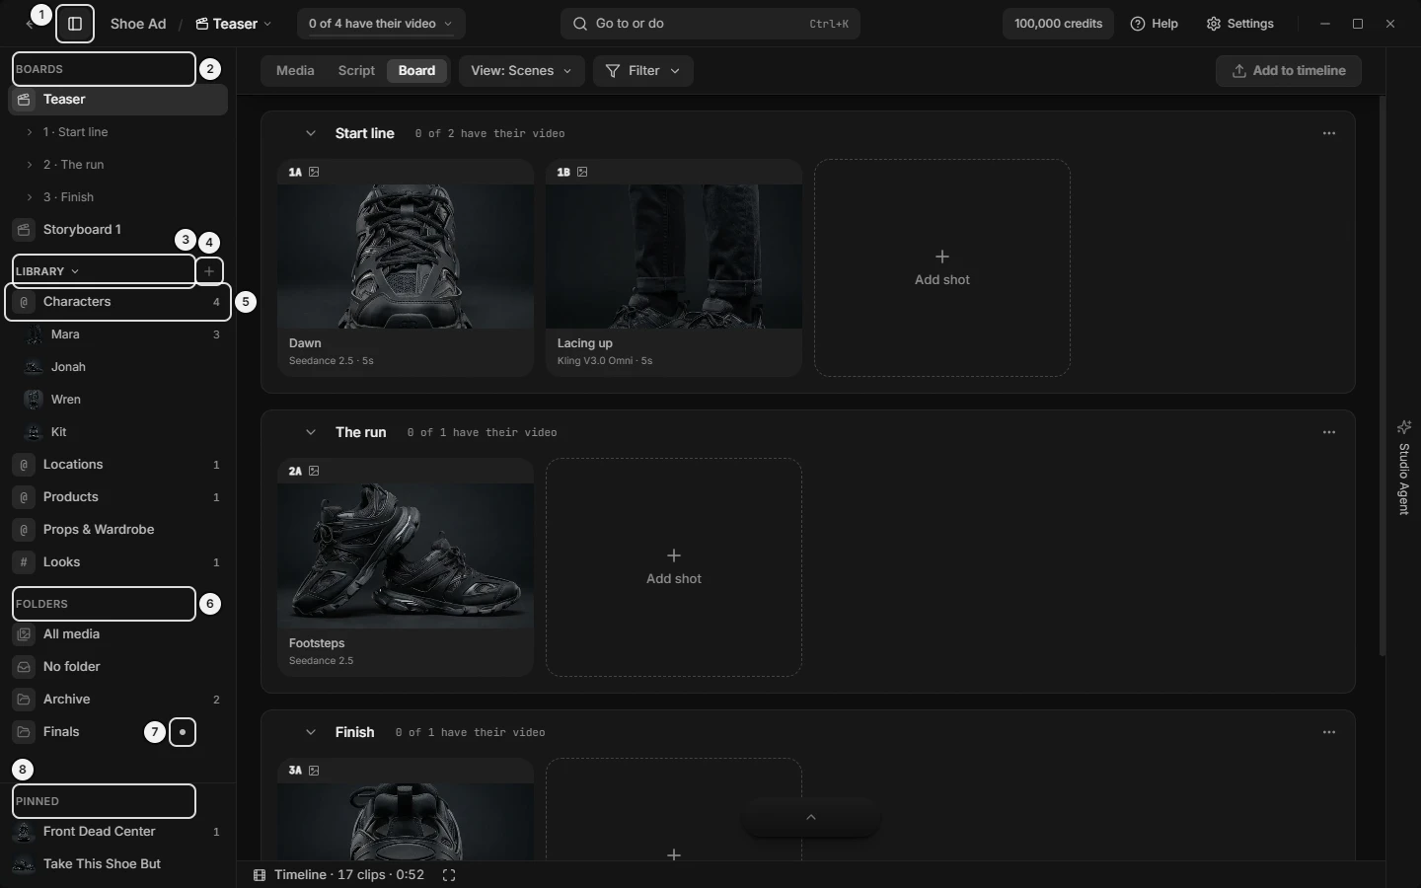This screenshot has height=888, width=1421.
Task: Open the Finish scene more-options menu
Action: pos(1329,732)
